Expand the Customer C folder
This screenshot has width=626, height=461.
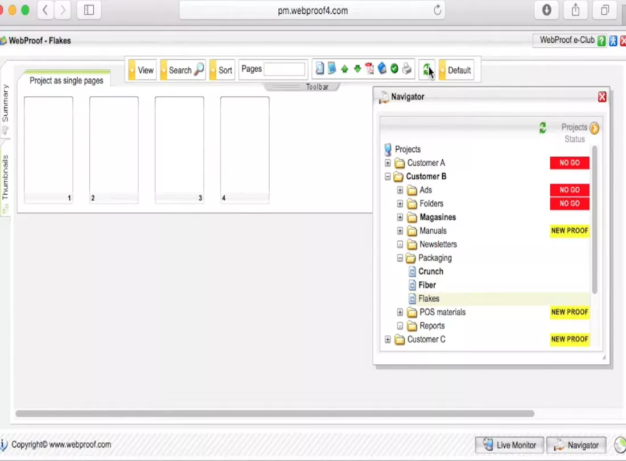tap(387, 339)
